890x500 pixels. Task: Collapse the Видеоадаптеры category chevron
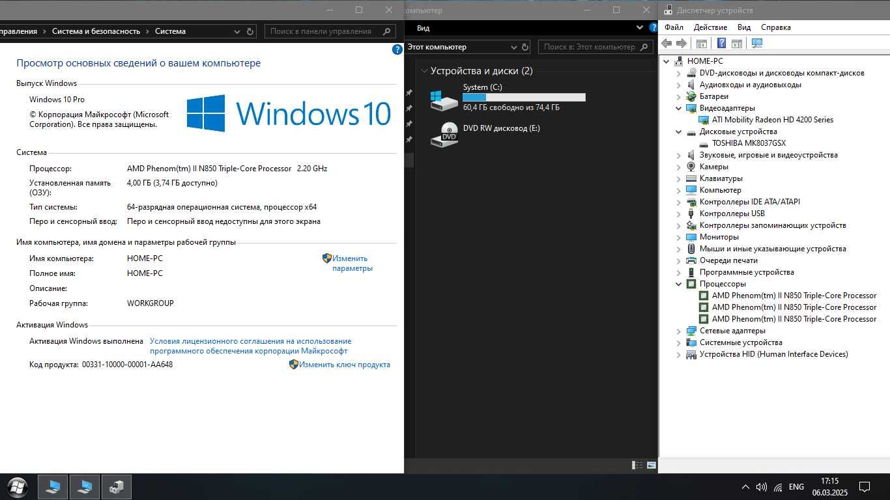tap(679, 108)
